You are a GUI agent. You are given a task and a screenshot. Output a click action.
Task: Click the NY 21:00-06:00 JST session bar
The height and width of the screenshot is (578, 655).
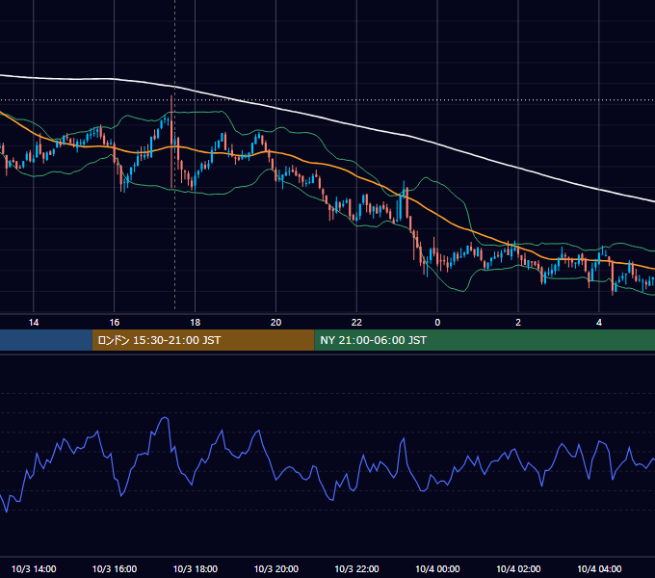pyautogui.click(x=485, y=340)
